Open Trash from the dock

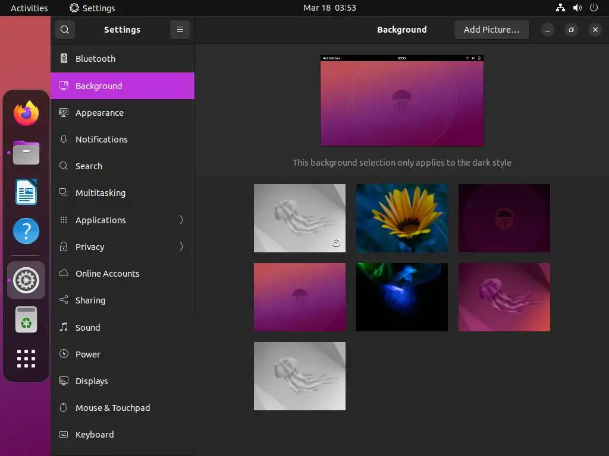coord(26,319)
